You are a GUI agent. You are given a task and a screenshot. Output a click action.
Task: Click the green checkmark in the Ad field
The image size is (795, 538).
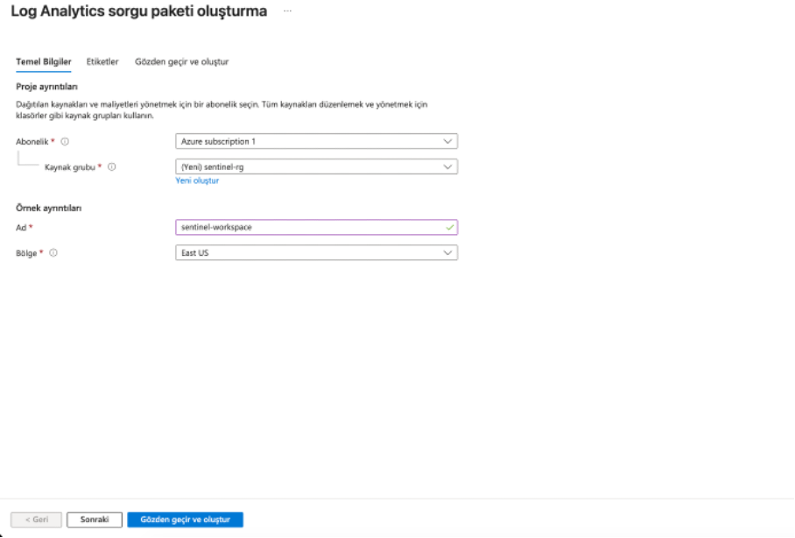(449, 227)
